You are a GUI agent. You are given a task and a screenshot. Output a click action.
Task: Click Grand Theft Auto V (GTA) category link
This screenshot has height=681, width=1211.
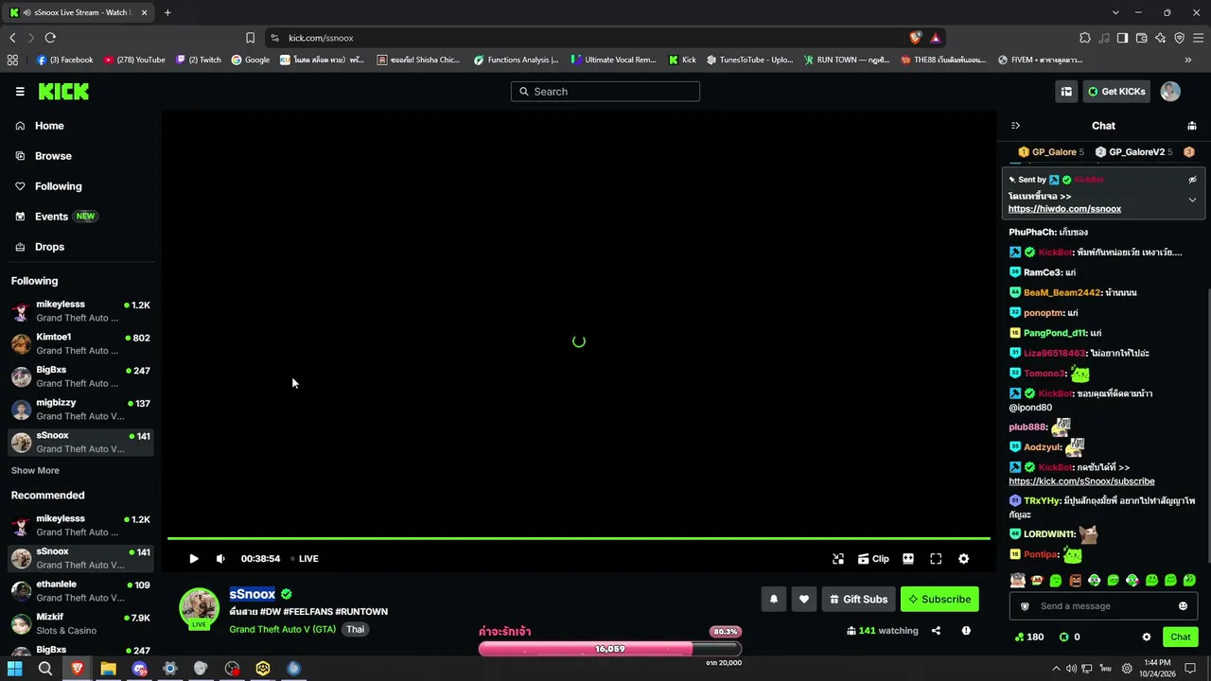(x=282, y=630)
